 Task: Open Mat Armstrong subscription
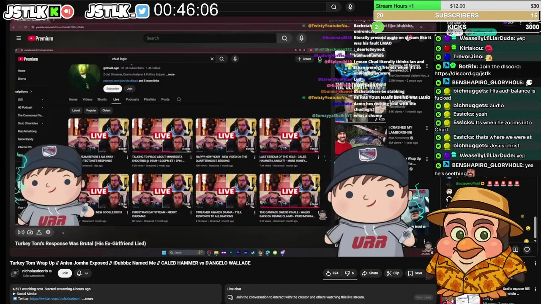(x=27, y=131)
